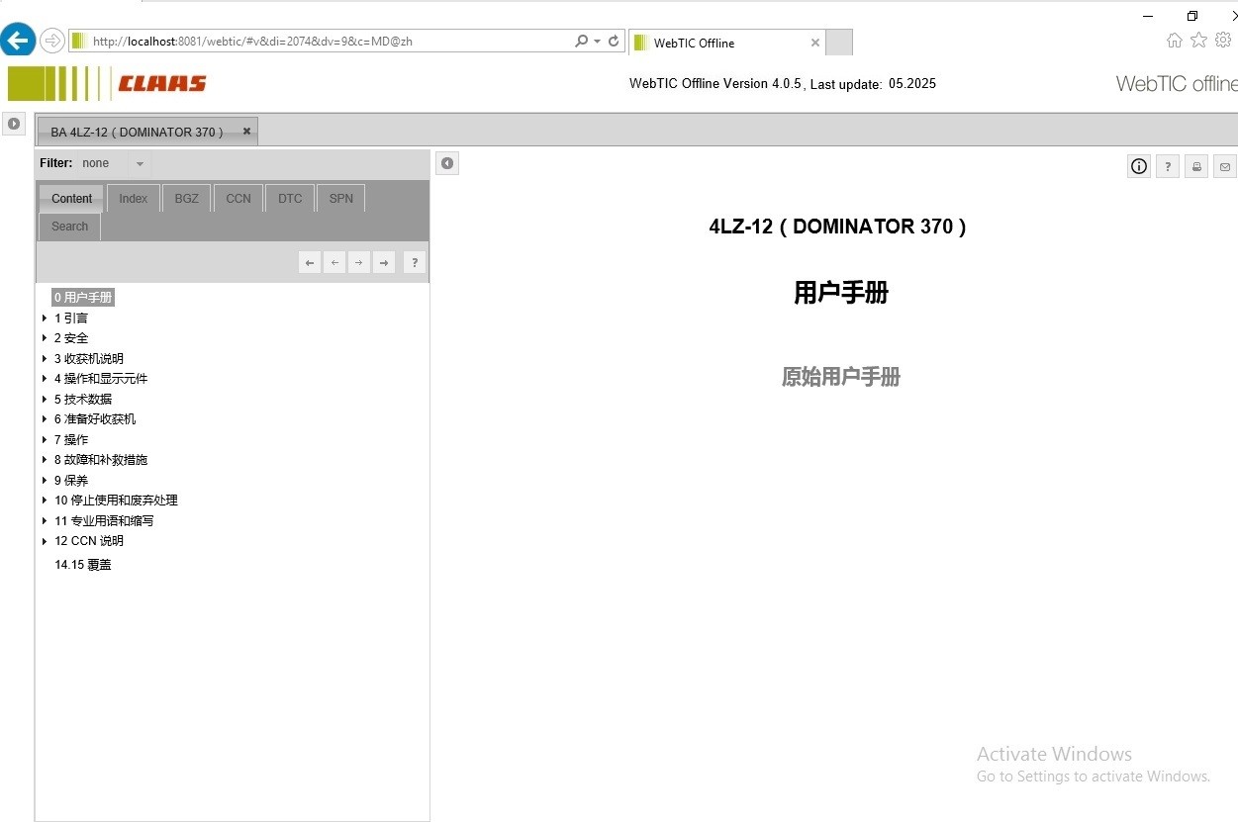Screen dimensions: 1238x822
Task: Expand chapter 9 保养
Action: pyautogui.click(x=45, y=481)
